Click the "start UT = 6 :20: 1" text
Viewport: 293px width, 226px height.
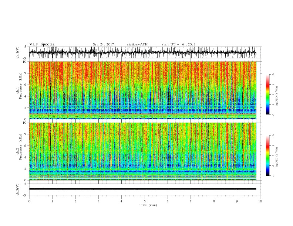point(179,44)
